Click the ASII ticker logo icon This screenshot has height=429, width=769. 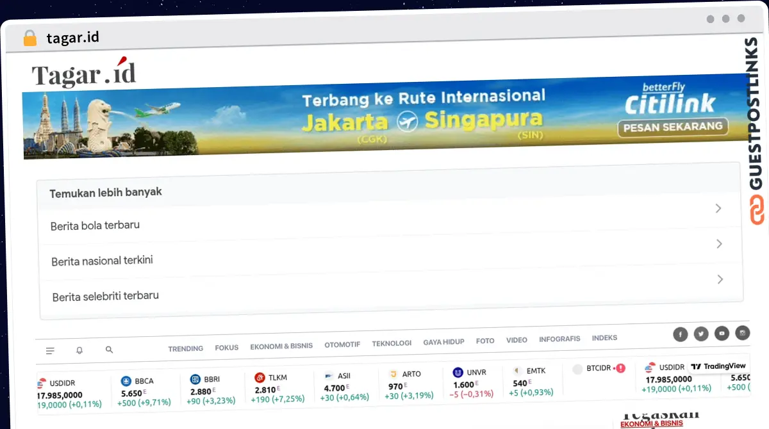329,376
